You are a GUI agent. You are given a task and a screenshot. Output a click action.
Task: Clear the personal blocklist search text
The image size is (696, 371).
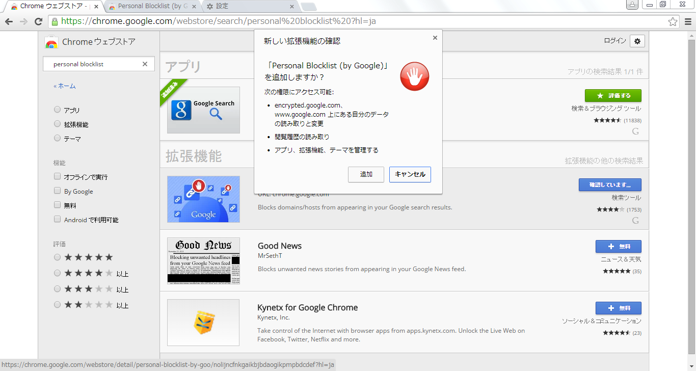145,64
